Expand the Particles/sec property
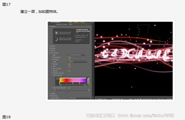Image resolution: width=185 pixels, height=120 pixels. tap(52, 57)
